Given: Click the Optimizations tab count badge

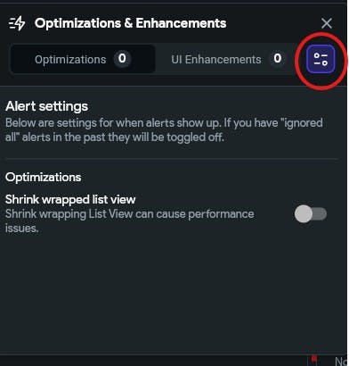Looking at the screenshot, I should coord(122,59).
